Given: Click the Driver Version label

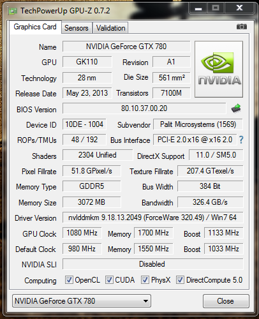Looking at the screenshot, I should pos(36,218).
